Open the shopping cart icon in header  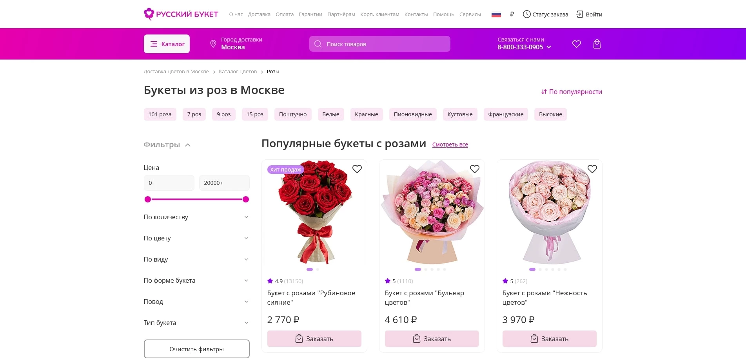(597, 44)
